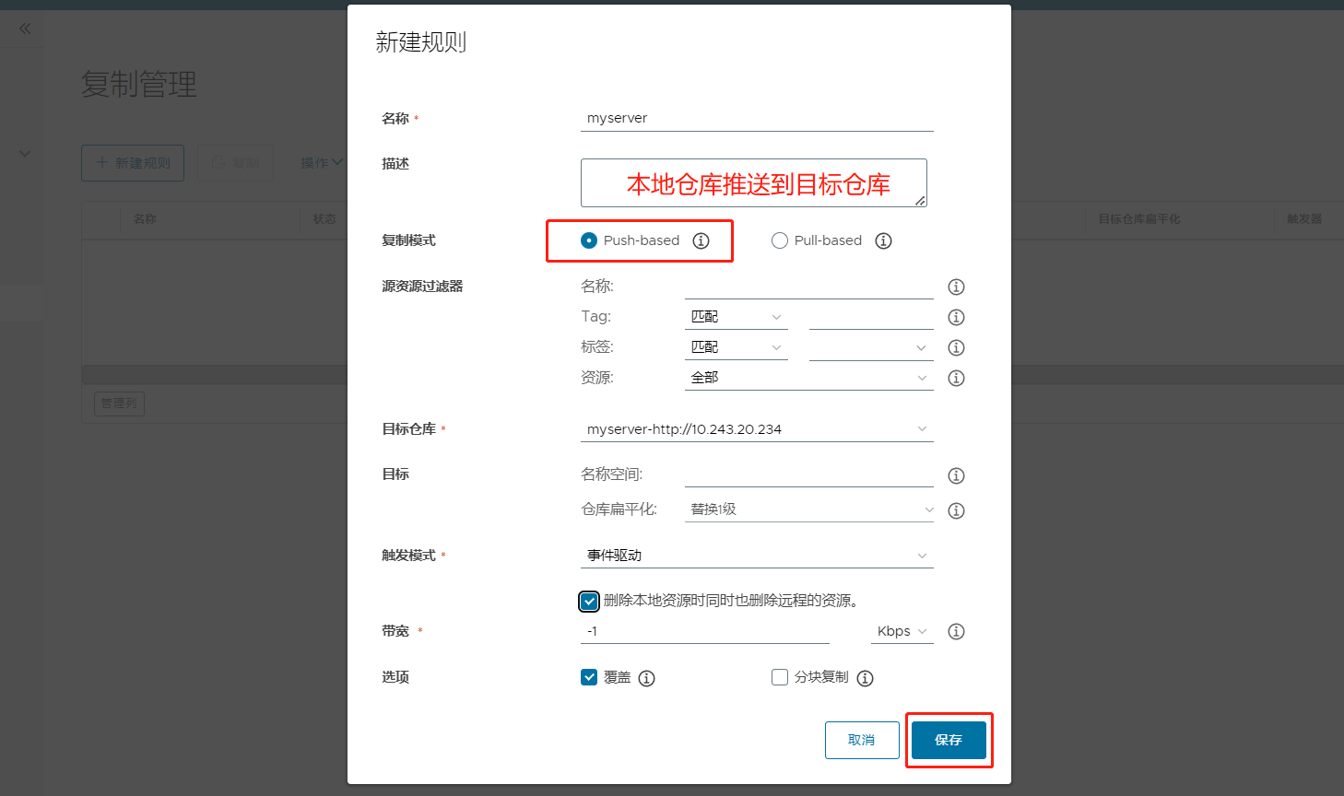Focus source filter 名称 input
Image resolution: width=1344 pixels, height=796 pixels.
coord(809,287)
